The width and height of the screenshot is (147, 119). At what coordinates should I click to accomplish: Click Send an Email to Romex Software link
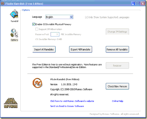(x=67, y=106)
